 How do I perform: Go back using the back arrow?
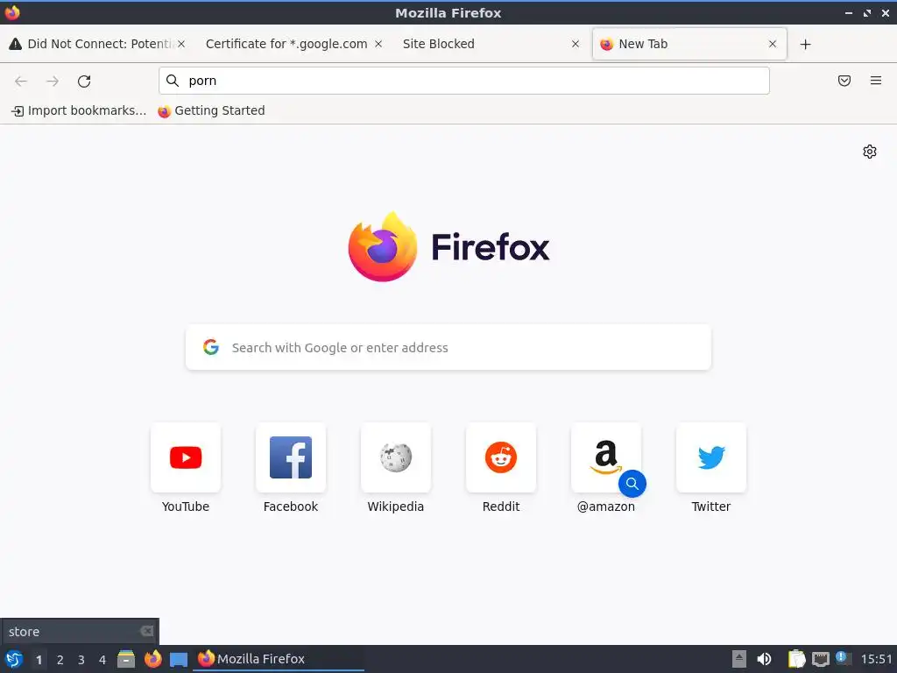[x=21, y=81]
